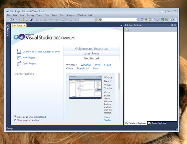This screenshot has height=144, width=187.
Task: Switch to the Team Explorer tab
Action: coord(157,123)
